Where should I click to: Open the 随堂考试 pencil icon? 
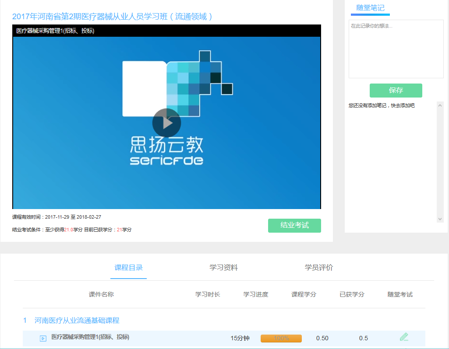404,337
